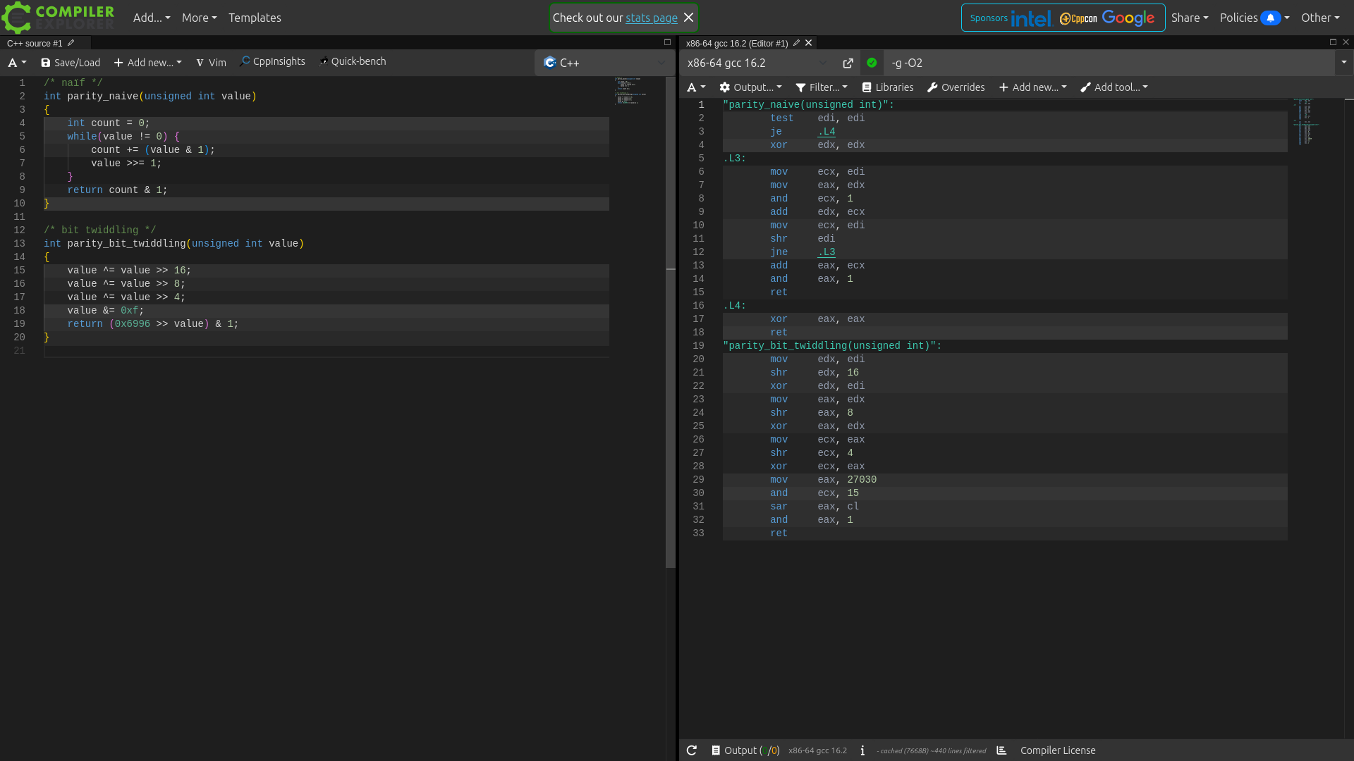Open the Share dropdown
Screen dimensions: 1354x761
pyautogui.click(x=1190, y=18)
